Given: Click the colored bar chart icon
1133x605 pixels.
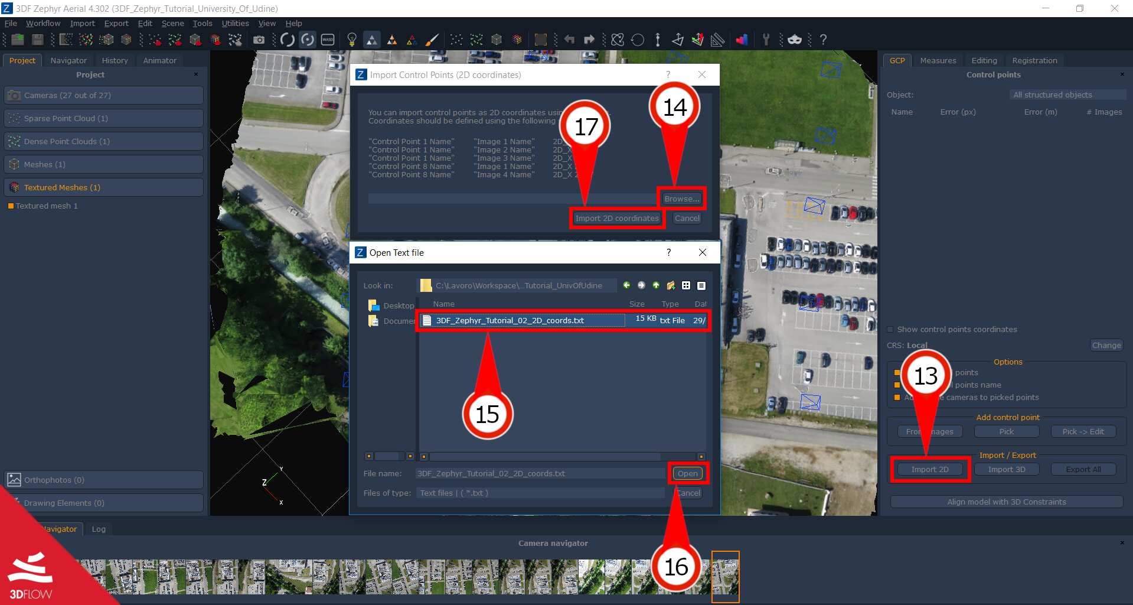Looking at the screenshot, I should pyautogui.click(x=742, y=40).
